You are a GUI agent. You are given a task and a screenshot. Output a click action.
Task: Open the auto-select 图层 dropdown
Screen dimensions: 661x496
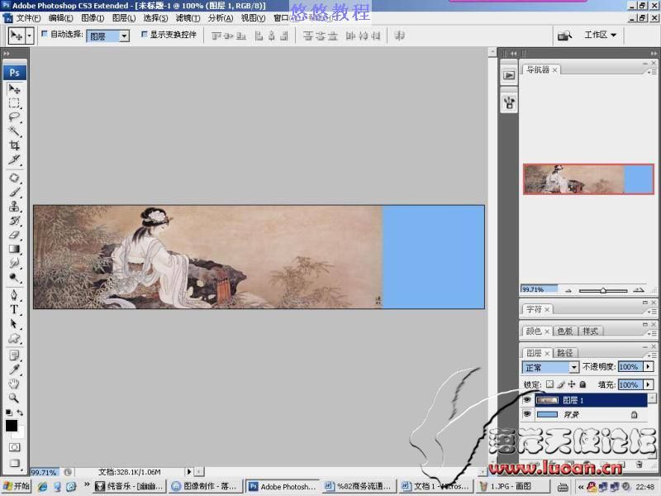click(x=124, y=36)
